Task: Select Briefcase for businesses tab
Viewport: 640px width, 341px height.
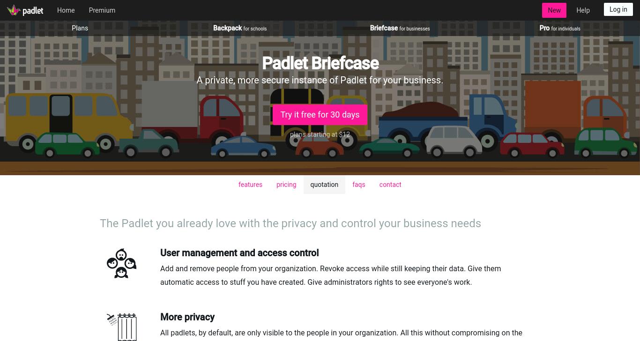Action: [400, 28]
